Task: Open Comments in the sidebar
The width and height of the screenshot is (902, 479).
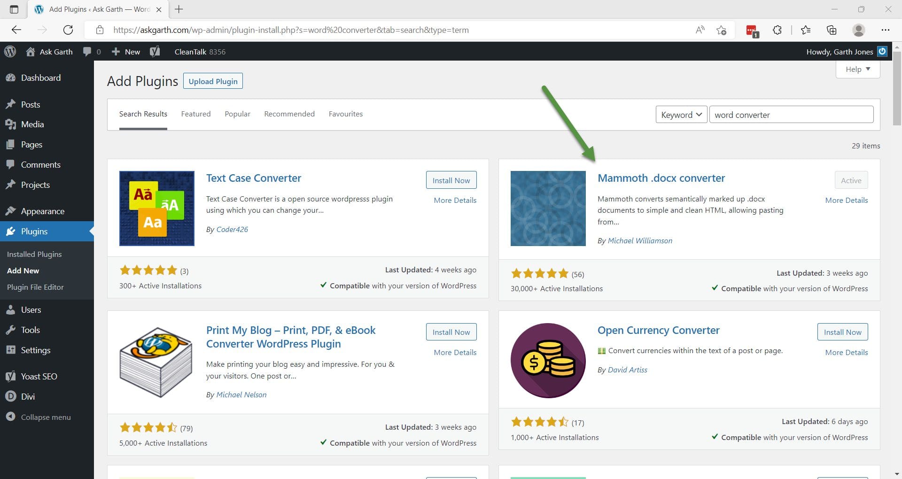Action: [x=47, y=165]
